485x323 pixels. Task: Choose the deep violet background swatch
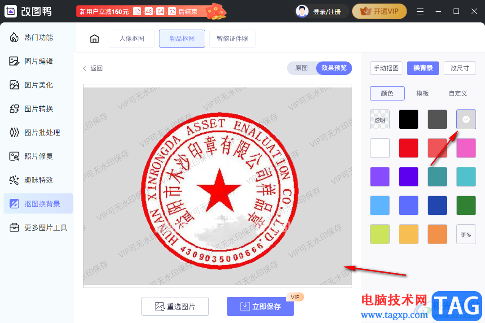(x=409, y=177)
